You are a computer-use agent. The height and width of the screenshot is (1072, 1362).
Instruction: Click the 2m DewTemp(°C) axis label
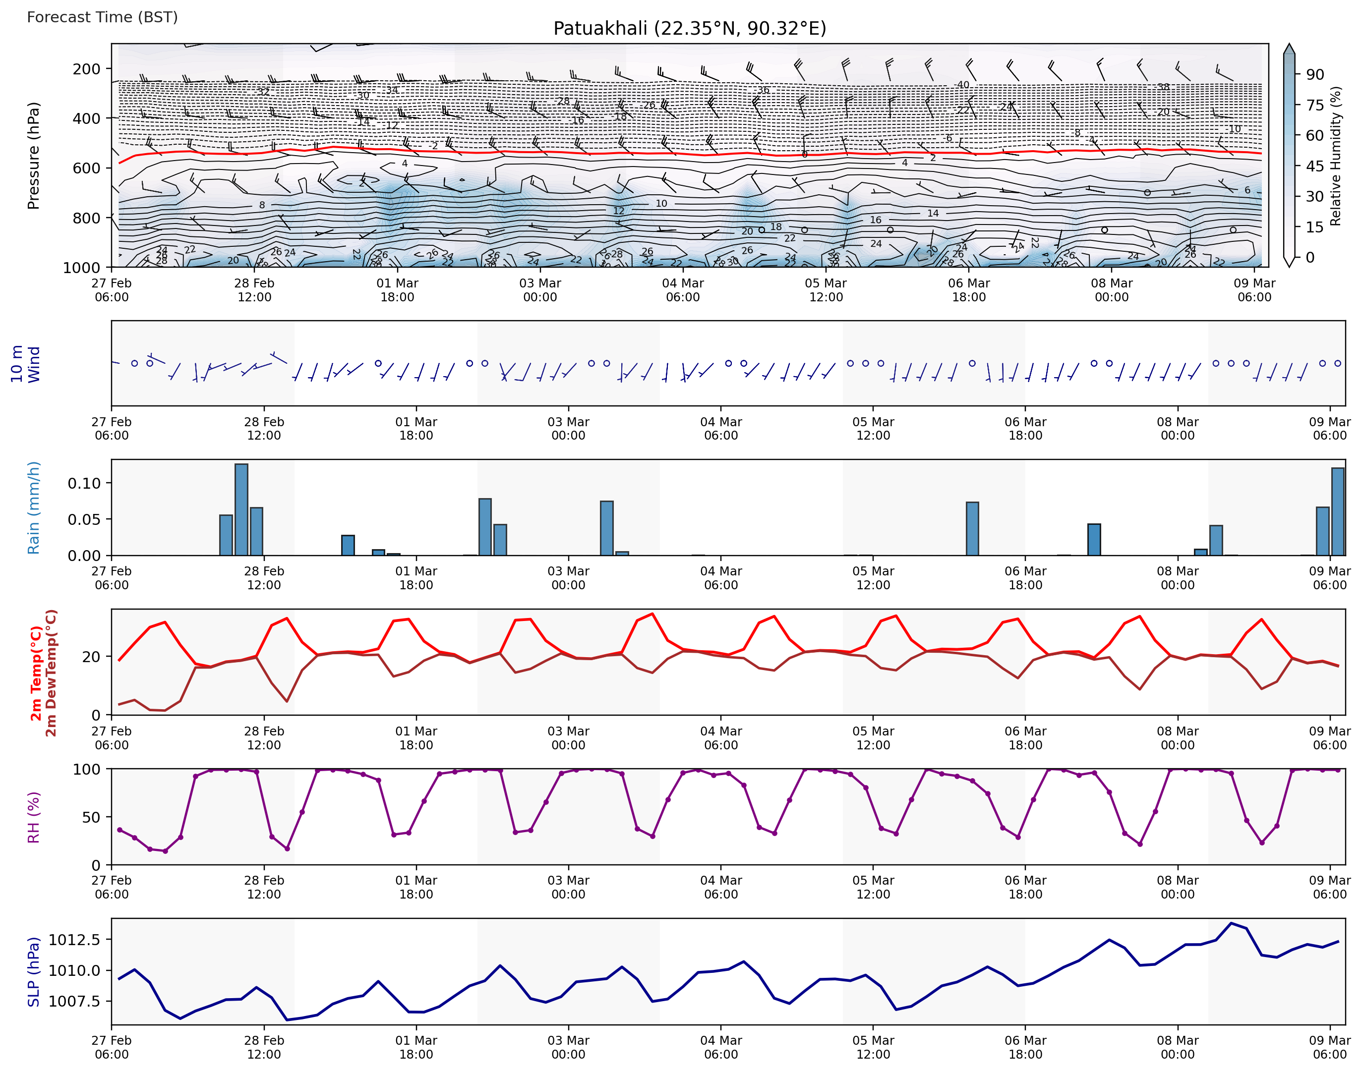point(51,673)
